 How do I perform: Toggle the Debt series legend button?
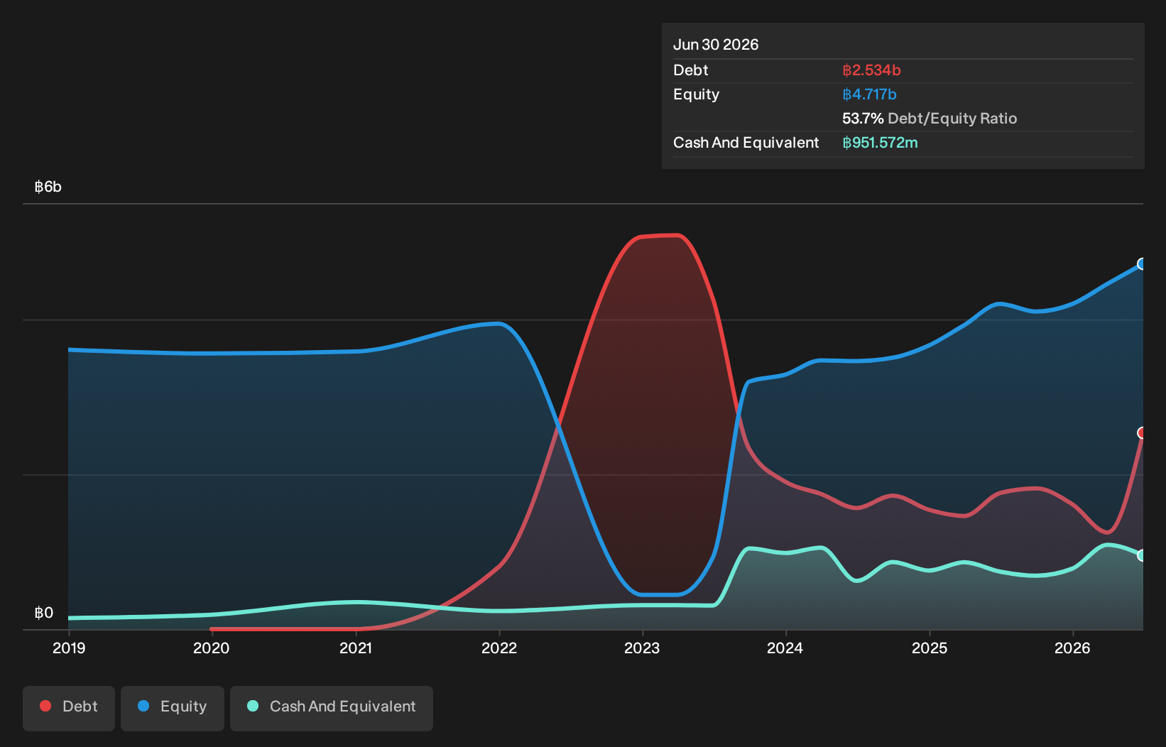69,708
